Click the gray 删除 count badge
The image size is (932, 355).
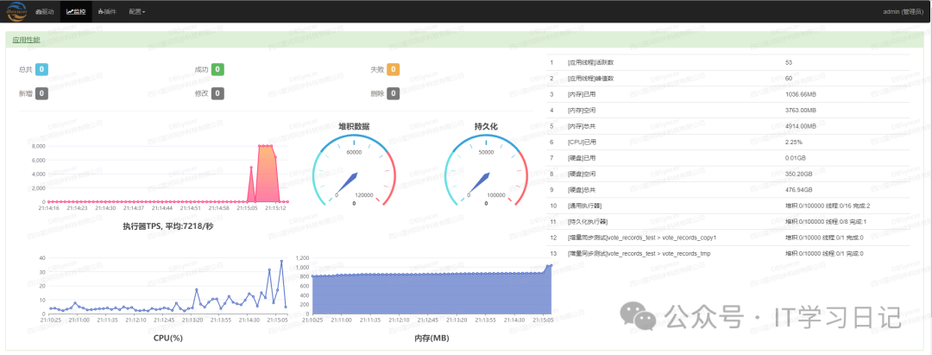tap(394, 93)
